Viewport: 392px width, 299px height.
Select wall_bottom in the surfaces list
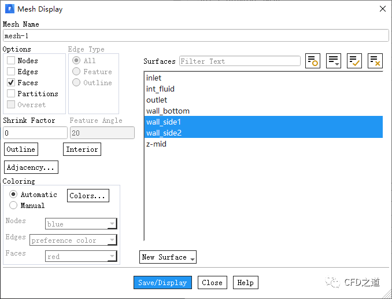[168, 111]
